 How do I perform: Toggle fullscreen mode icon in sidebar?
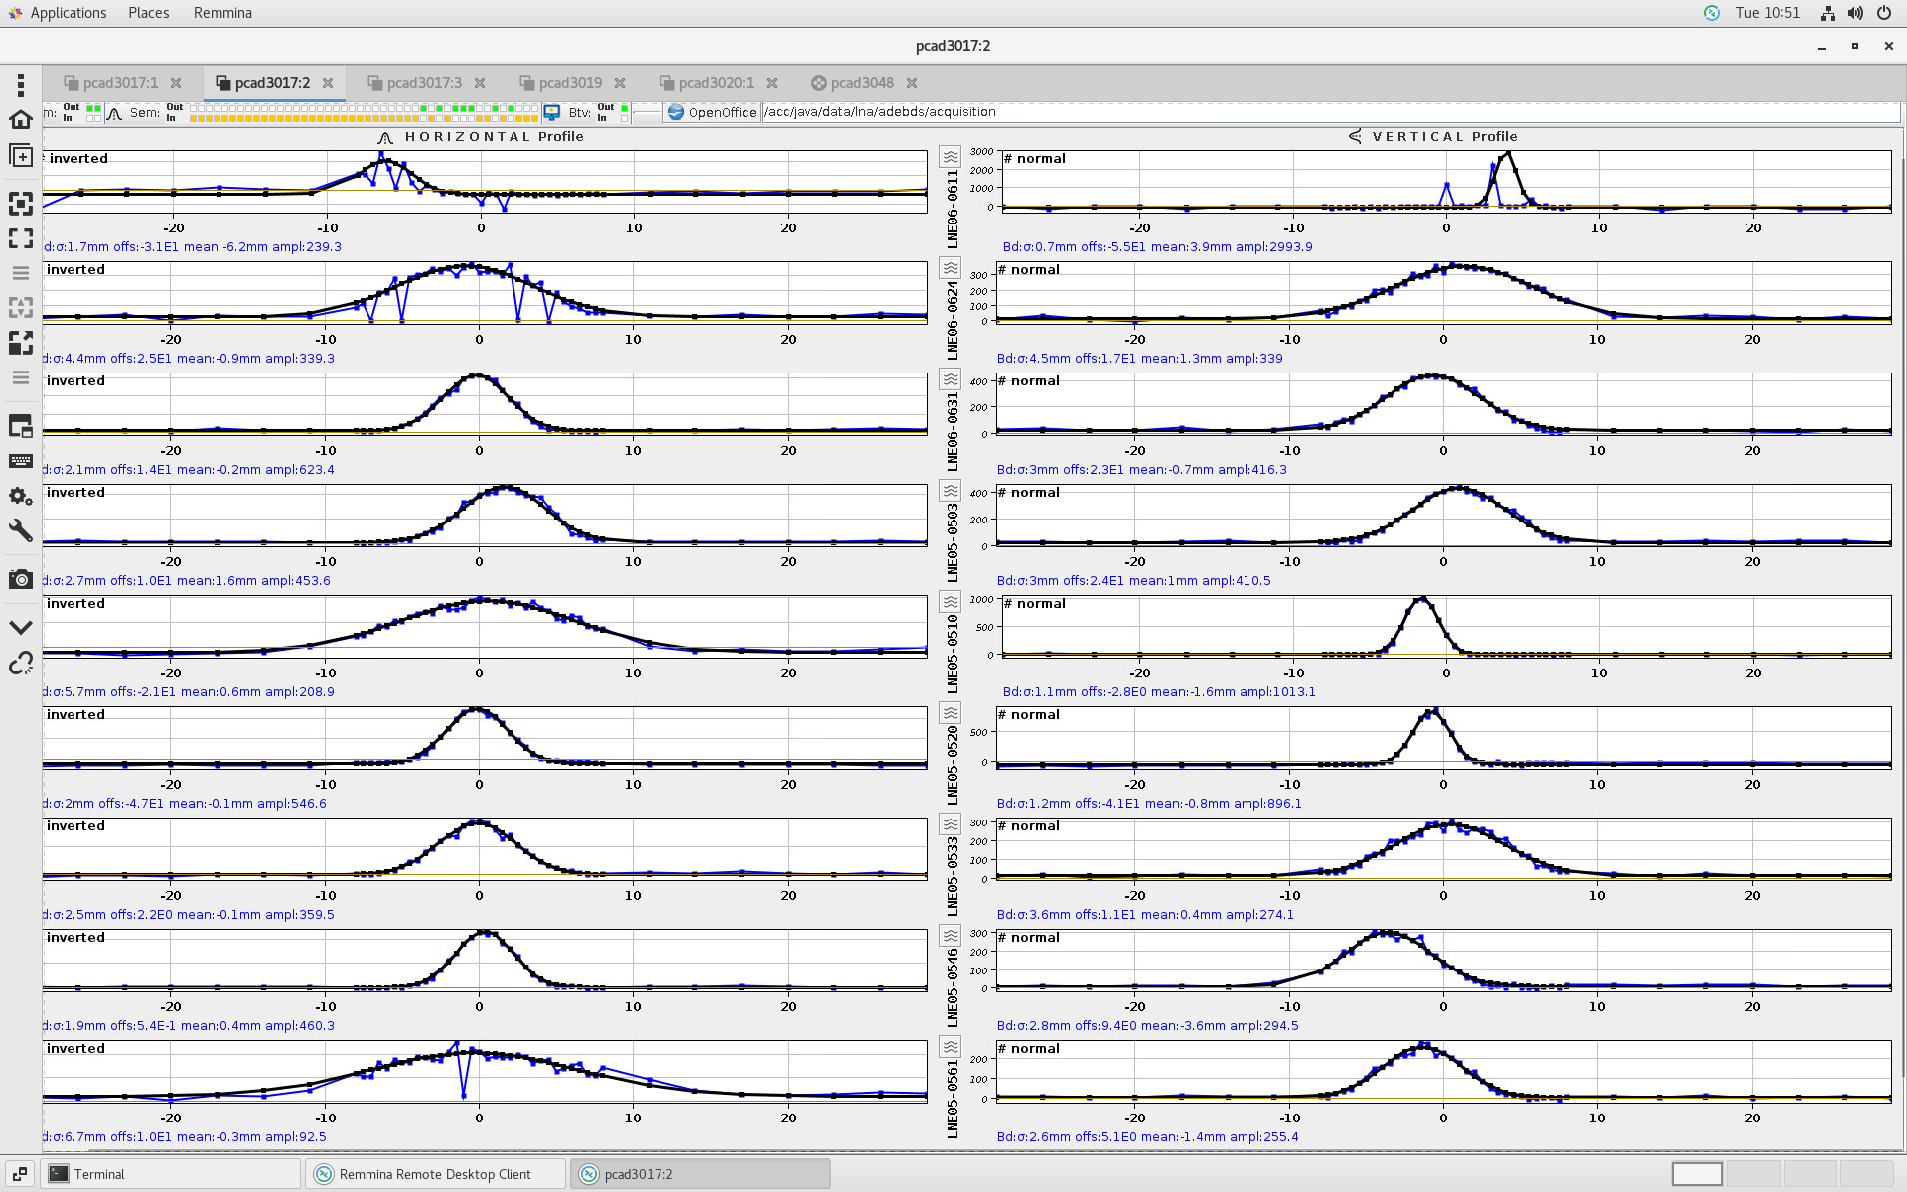20,238
